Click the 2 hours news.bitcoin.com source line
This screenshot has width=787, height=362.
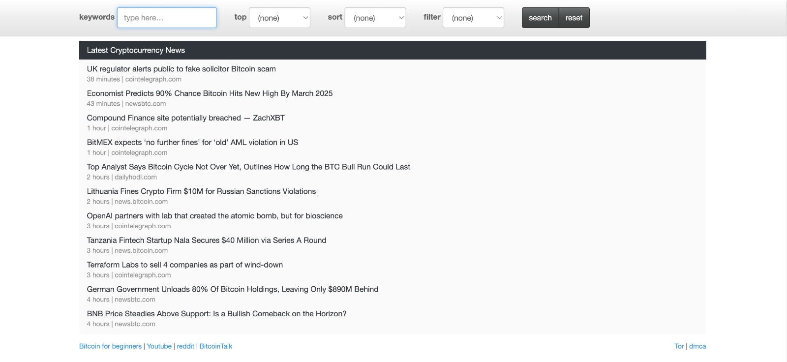[127, 202]
